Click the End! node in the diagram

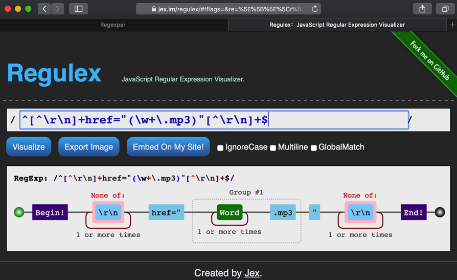click(x=413, y=212)
